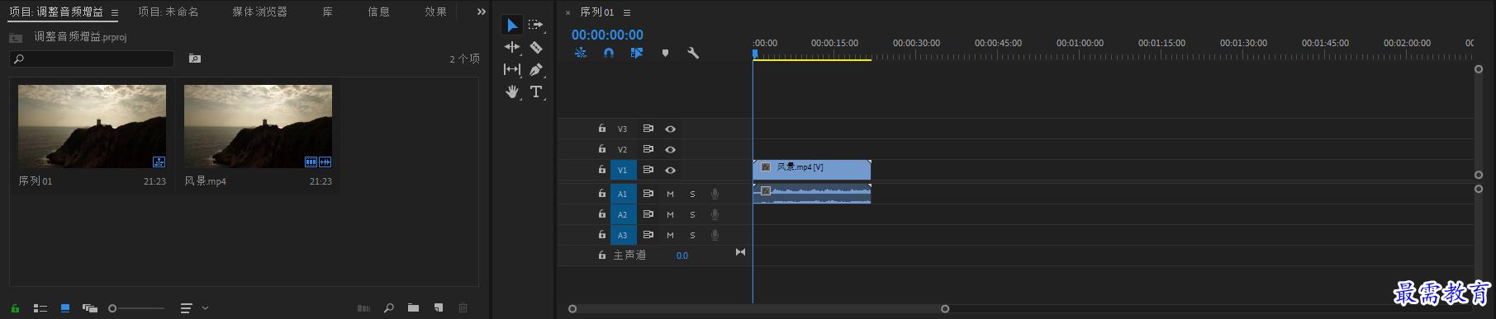1496x319 pixels.
Task: Toggle sync lock for V1
Action: click(x=648, y=170)
